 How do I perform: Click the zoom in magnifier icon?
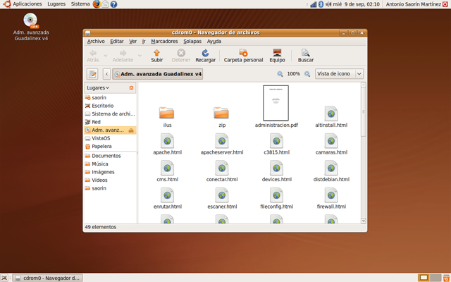[x=307, y=74]
